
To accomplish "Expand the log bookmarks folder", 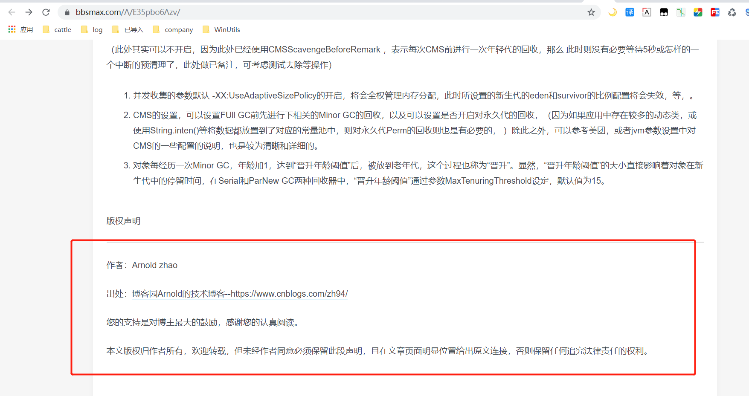I will (92, 29).
